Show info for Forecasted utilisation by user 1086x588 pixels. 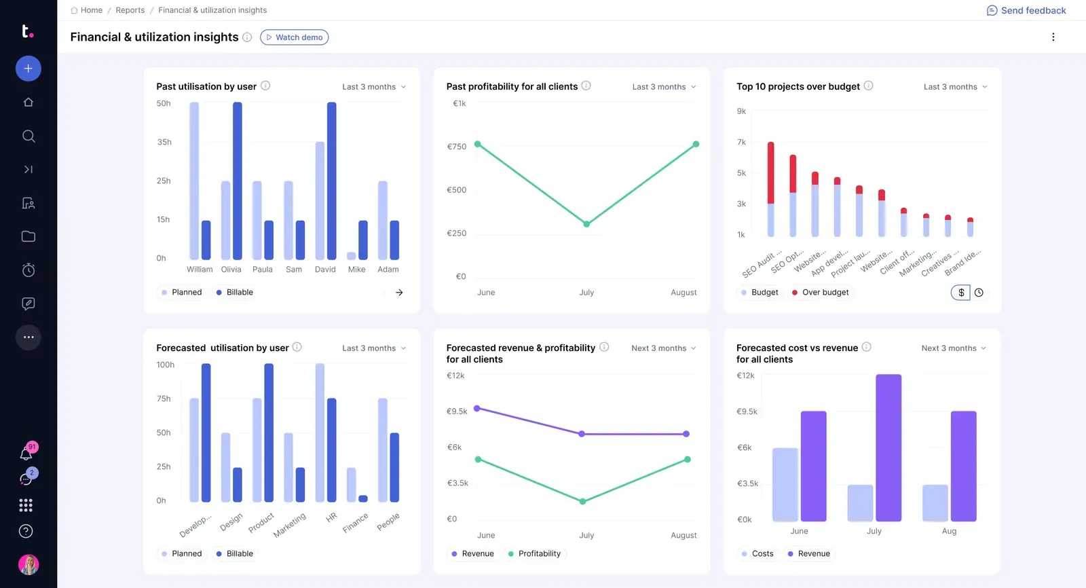point(297,347)
